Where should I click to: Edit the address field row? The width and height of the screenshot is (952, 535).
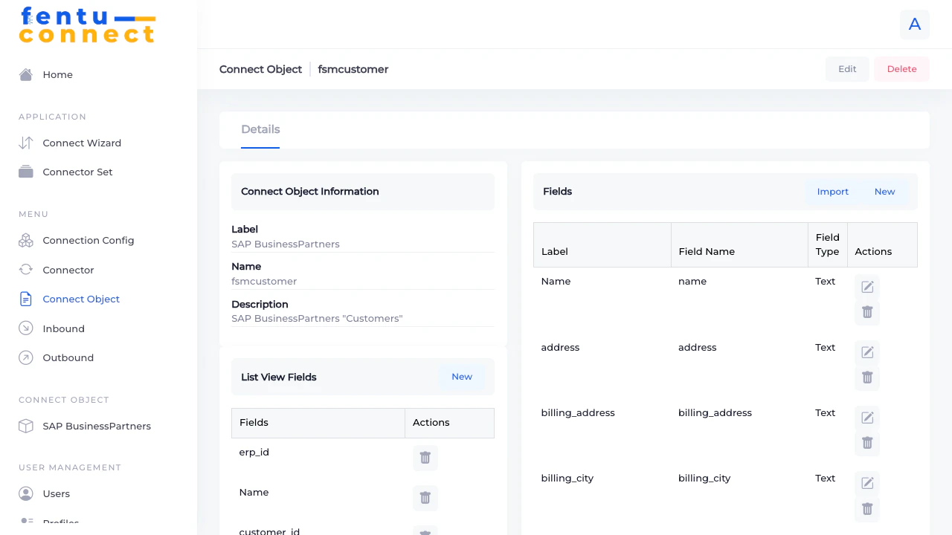pos(867,353)
